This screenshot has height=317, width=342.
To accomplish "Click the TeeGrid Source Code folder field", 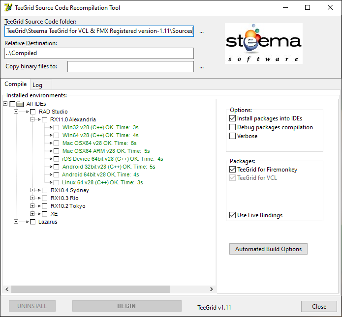I will pyautogui.click(x=99, y=31).
